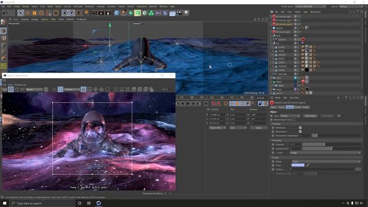Collapse the Color section

(273, 158)
